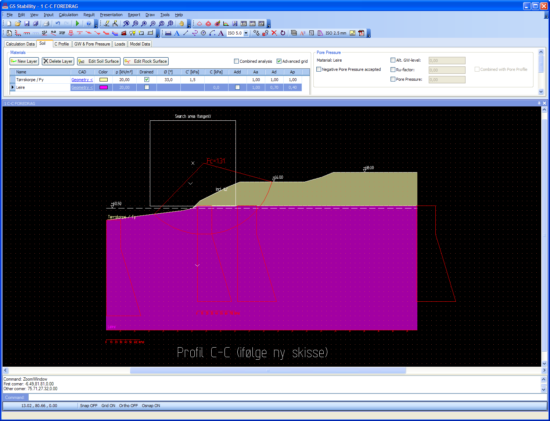Viewport: 550px width, 421px height.
Task: Toggle Snap OFF in status bar
Action: pos(89,406)
